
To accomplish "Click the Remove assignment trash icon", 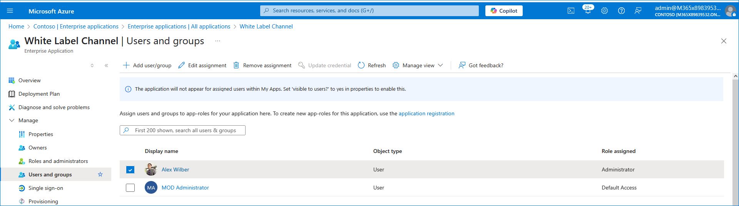I will [x=236, y=65].
